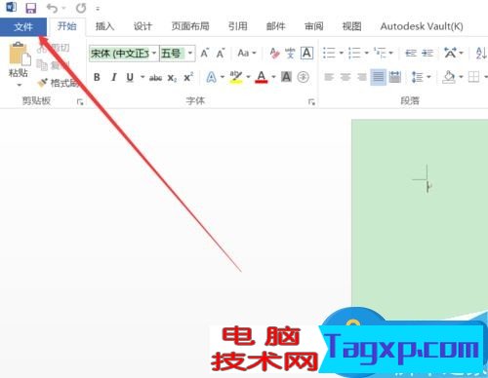Click the Shading paint bucket icon
Viewport: 488px width, 378px height.
(x=449, y=77)
